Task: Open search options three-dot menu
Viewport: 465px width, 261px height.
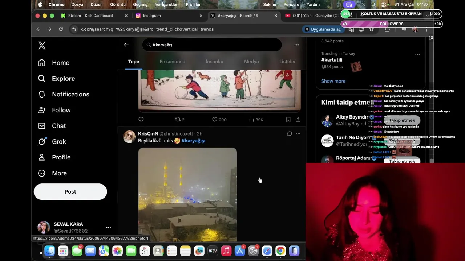Action: pyautogui.click(x=297, y=45)
